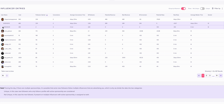This screenshot has width=224, height=104.
Task: Click the 3days 55min average conversion time
Action: point(74,58)
